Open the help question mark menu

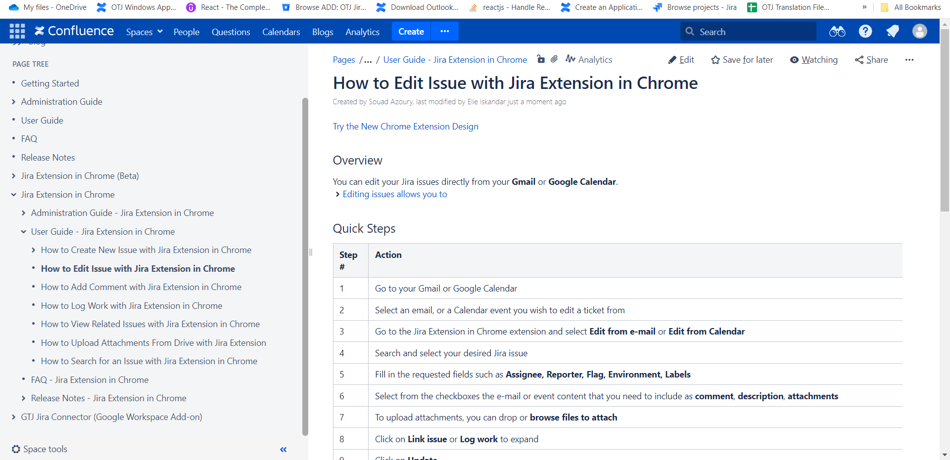click(865, 32)
